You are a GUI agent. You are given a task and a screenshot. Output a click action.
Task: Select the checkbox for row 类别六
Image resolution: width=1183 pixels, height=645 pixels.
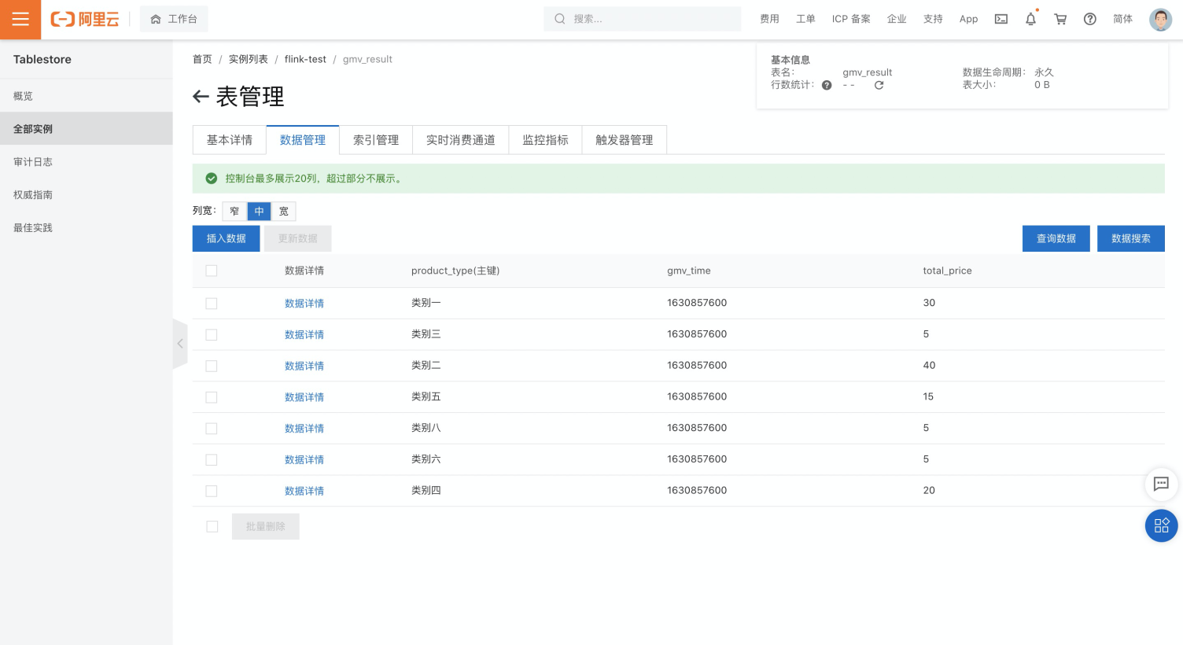tap(212, 460)
